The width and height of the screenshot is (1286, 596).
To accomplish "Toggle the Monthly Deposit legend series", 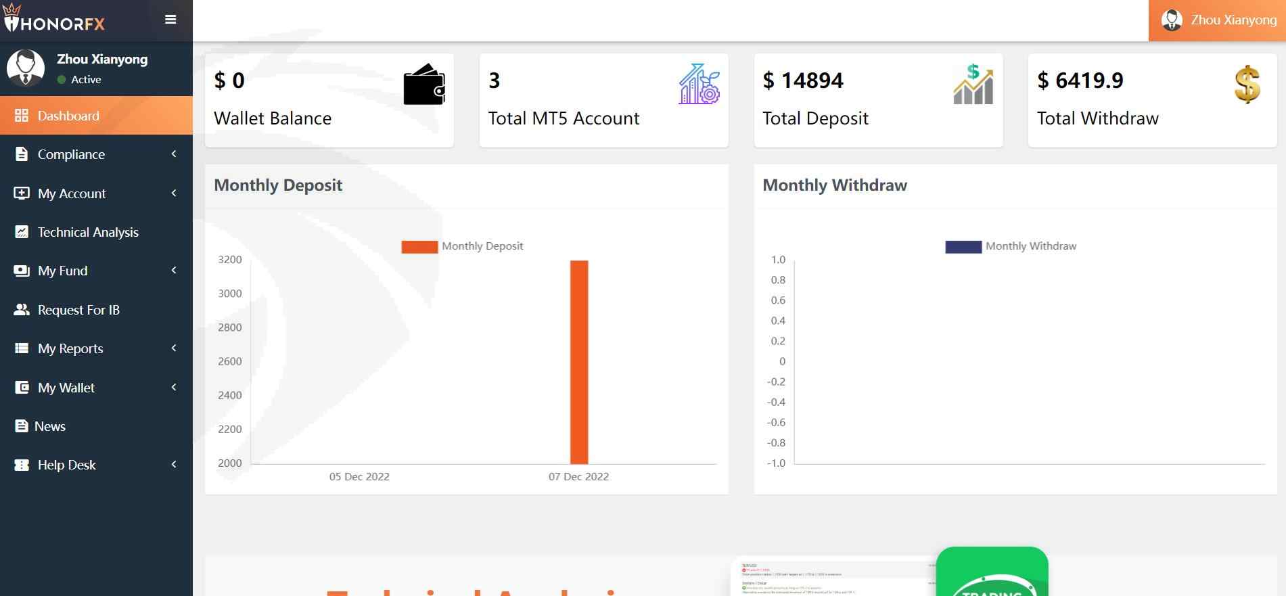I will (x=462, y=246).
